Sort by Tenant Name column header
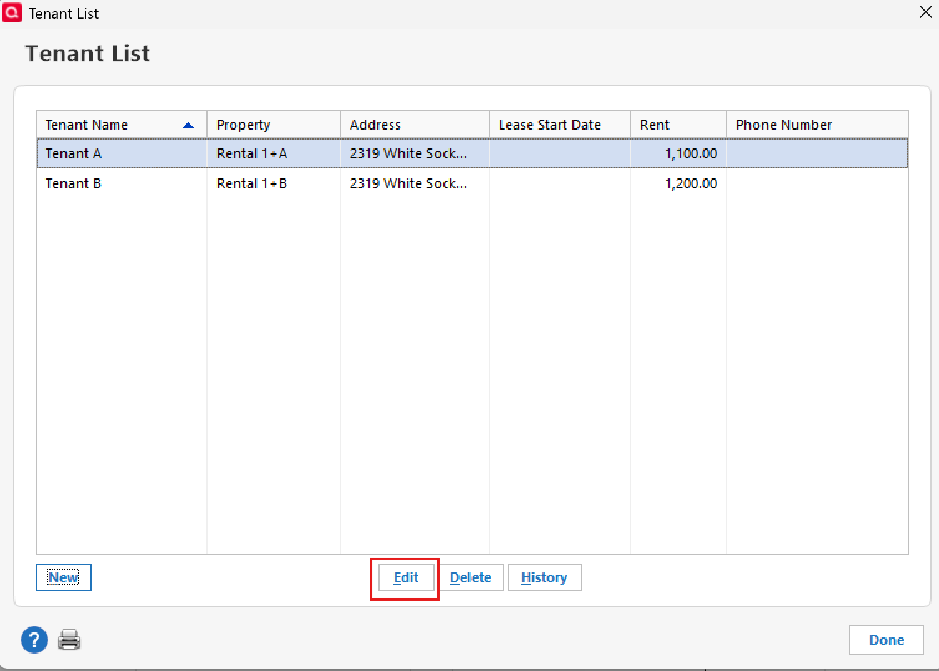 [122, 125]
